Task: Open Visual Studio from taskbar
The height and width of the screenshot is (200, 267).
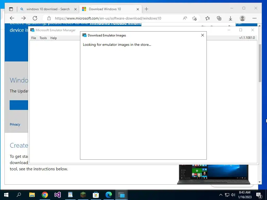Action: [58, 195]
